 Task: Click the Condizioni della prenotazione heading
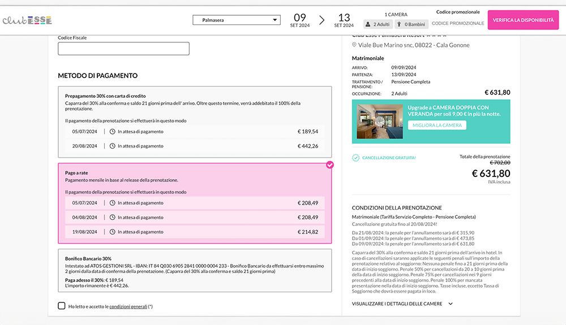point(397,208)
